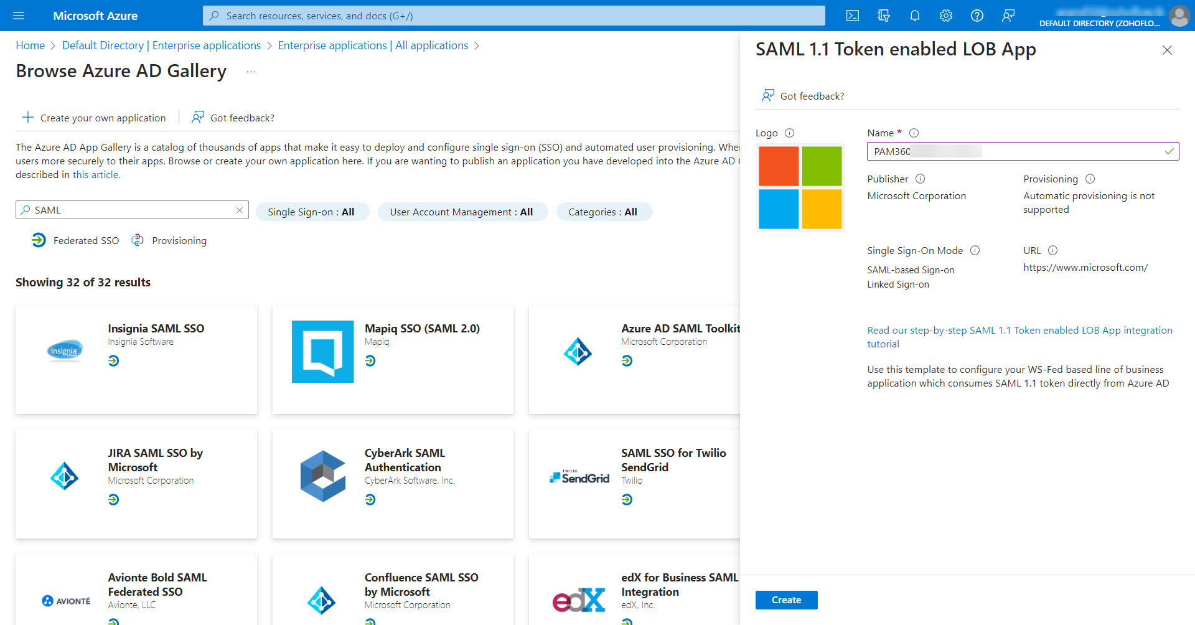
Task: Open the ellipsis menu beside Browse Azure AD Gallery
Action: click(x=251, y=72)
